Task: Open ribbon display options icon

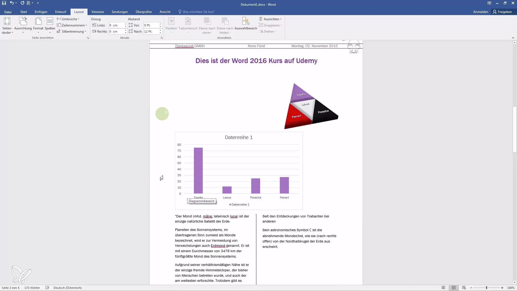Action: [489, 3]
